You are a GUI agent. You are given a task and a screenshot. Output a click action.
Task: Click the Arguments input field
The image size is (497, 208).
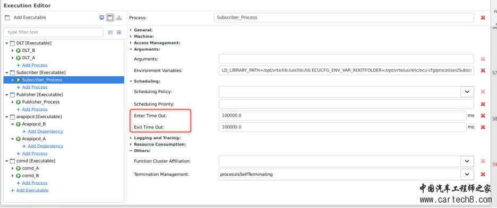click(x=346, y=59)
